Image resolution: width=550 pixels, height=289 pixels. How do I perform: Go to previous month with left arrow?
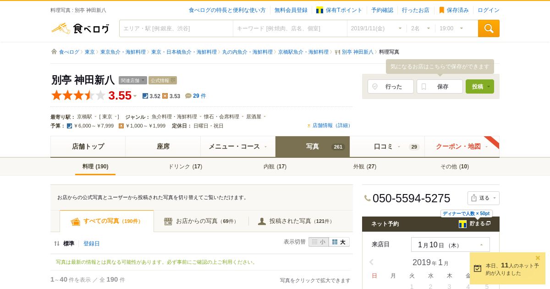pos(372,262)
